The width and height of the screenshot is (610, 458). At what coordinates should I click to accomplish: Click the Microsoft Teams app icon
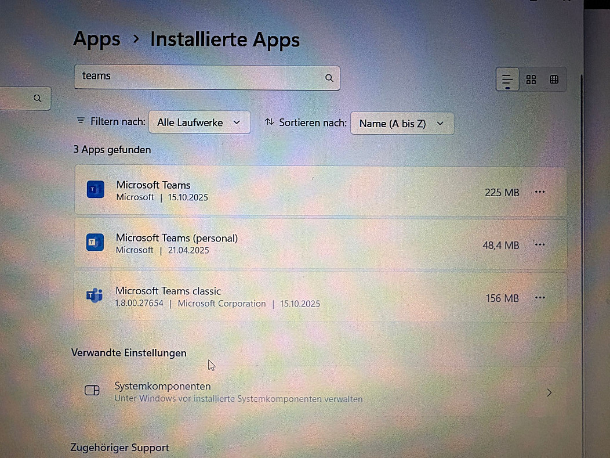[x=95, y=190]
